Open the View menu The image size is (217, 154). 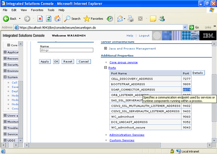pyautogui.click(x=24, y=10)
